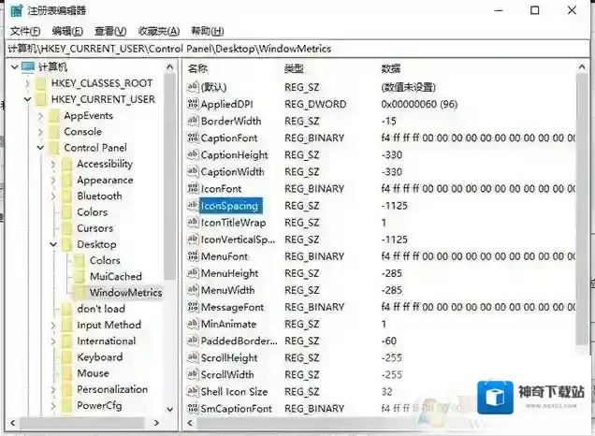Viewport: 595px width, 436px height.
Task: Select the ScrollWidth value name
Action: [227, 375]
